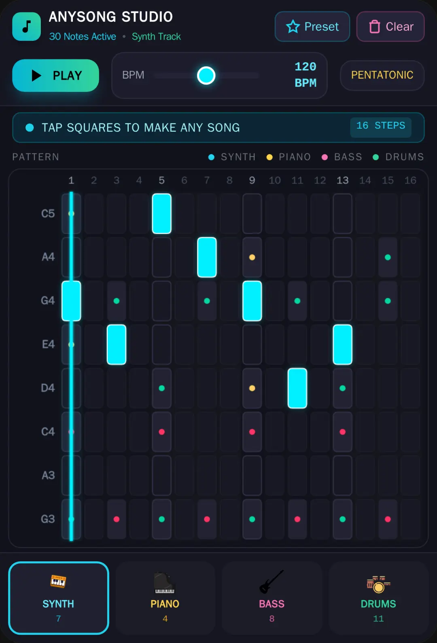Click the G4 row label

[x=48, y=301]
